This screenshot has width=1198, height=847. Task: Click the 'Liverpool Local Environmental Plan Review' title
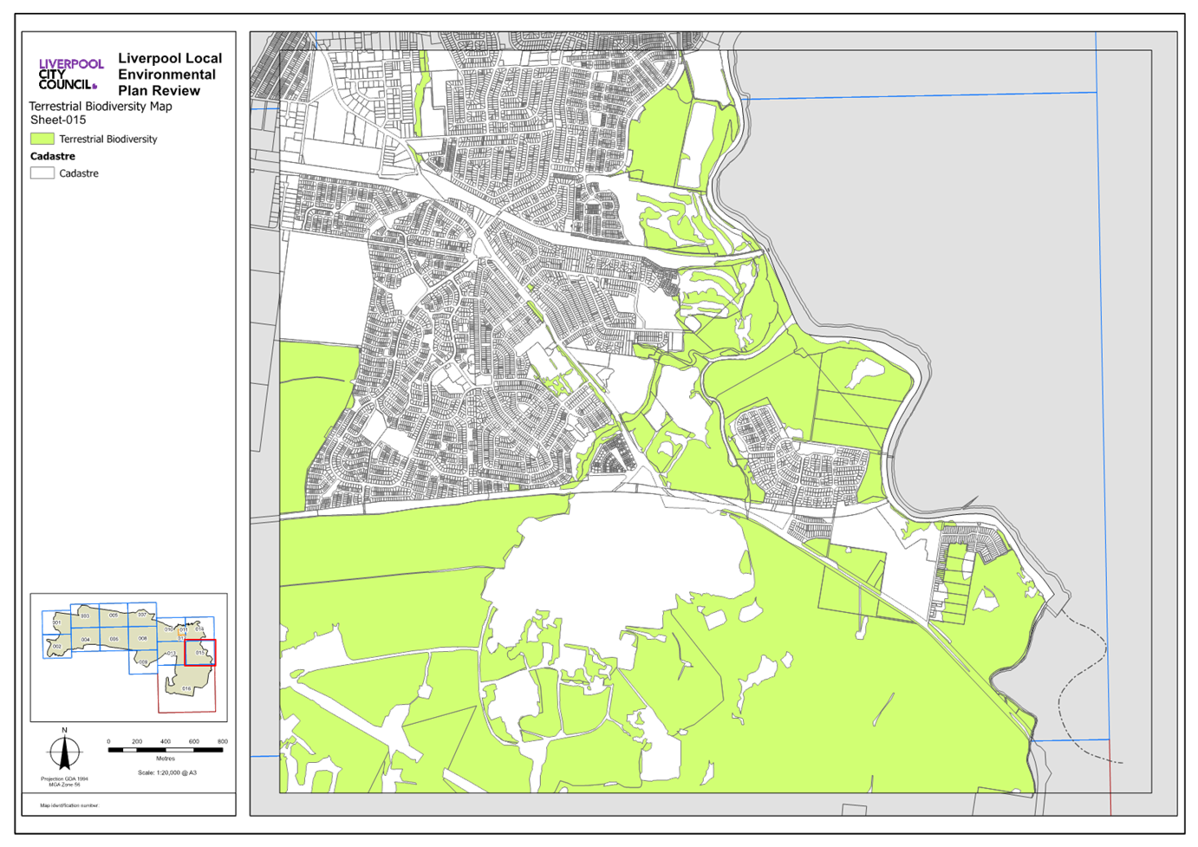170,75
